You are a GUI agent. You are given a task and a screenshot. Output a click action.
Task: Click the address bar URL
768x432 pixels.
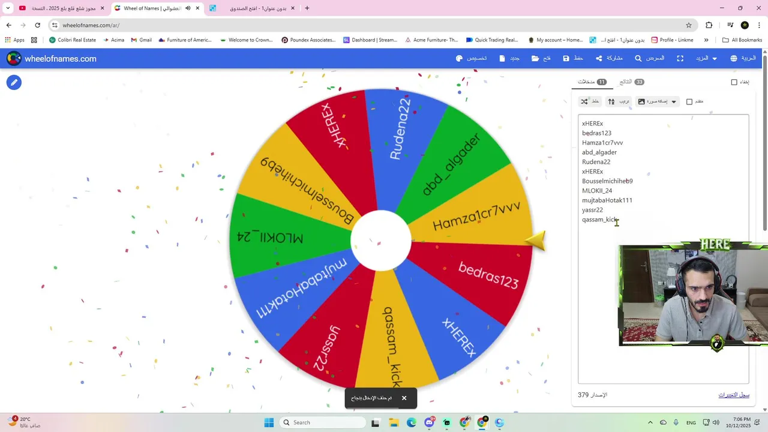pos(91,25)
